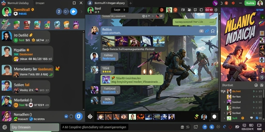Open the first gear icon beside Diambait heading
The height and width of the screenshot is (132, 265).
pyautogui.click(x=256, y=85)
